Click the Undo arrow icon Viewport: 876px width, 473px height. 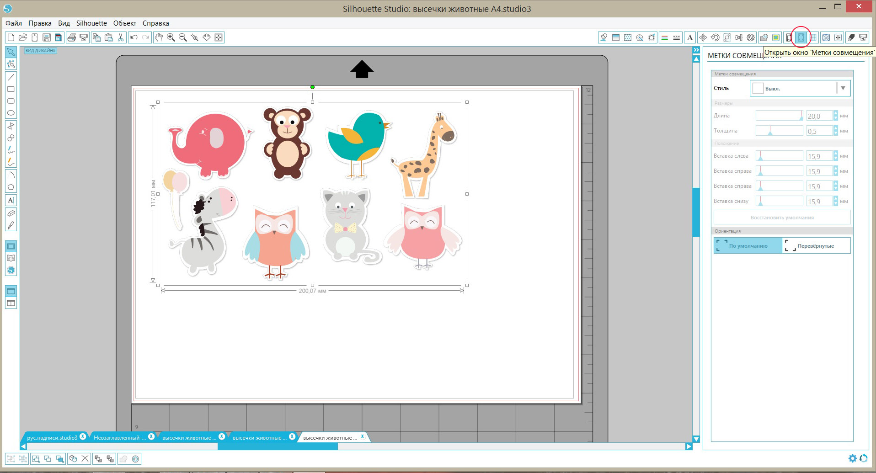(x=134, y=37)
